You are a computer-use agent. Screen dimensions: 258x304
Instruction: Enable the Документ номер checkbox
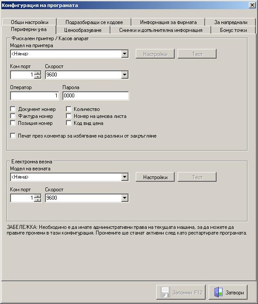click(13, 109)
